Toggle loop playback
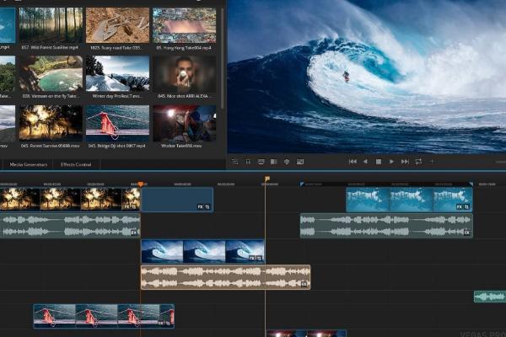The image size is (506, 337). (418, 162)
